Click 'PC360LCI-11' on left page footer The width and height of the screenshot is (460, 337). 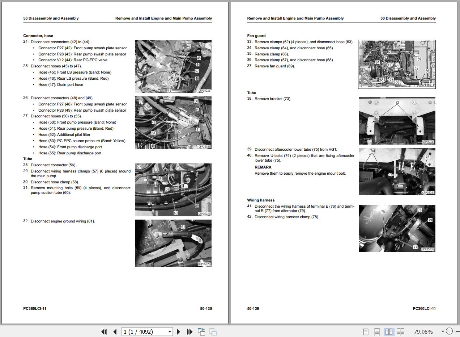pos(35,308)
